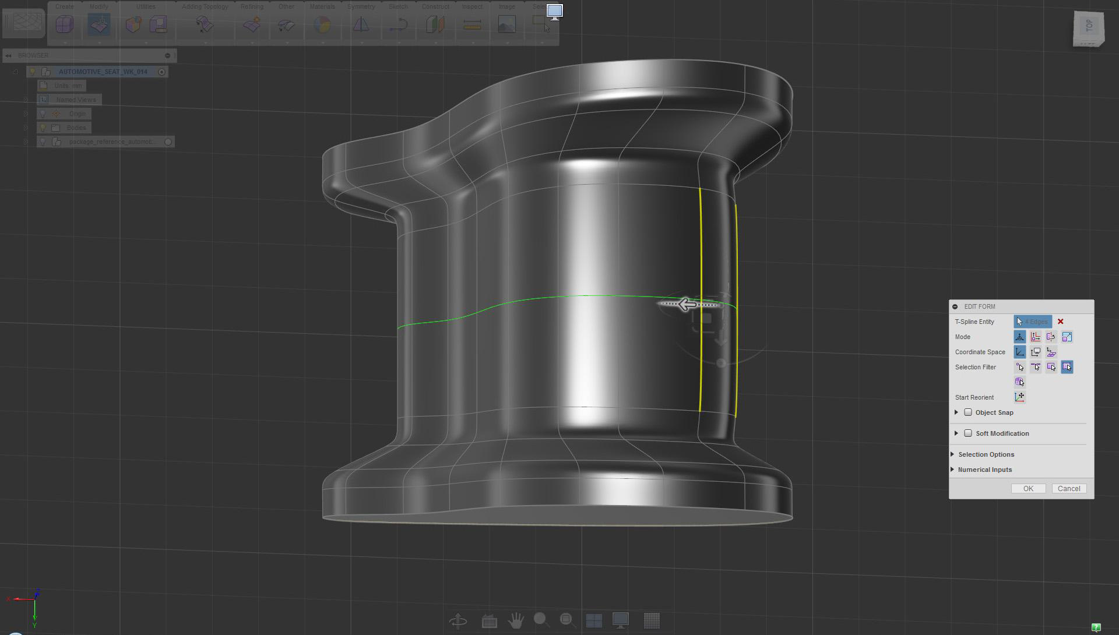This screenshot has height=635, width=1119.
Task: Select the Body selection filter icon
Action: [1020, 382]
